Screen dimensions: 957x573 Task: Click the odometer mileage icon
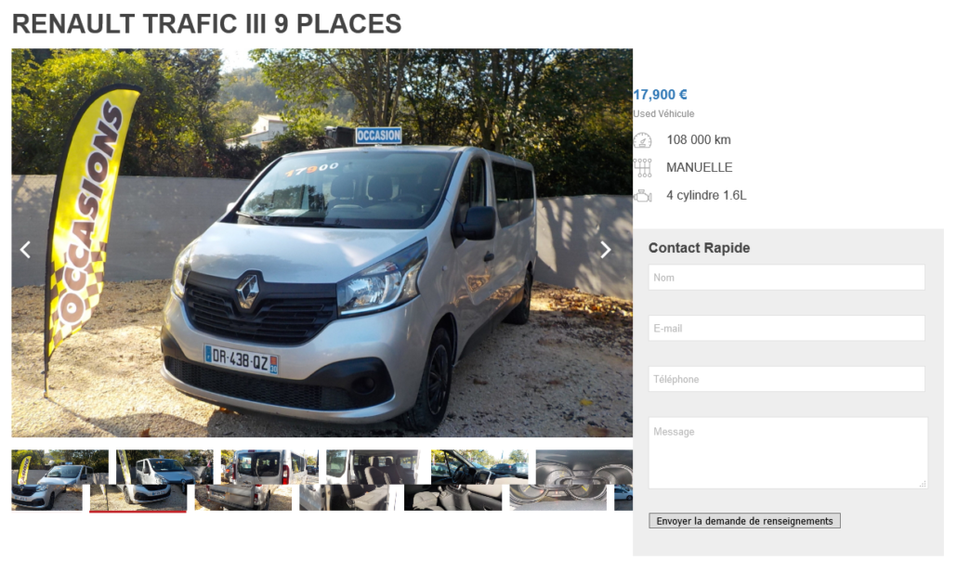(x=642, y=140)
